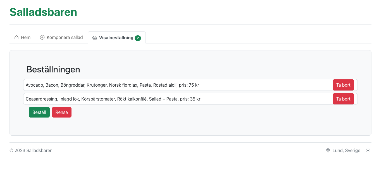Screen dimensions: 379x171
Task: Click the location pin icon in the footer
Action: coord(328,150)
